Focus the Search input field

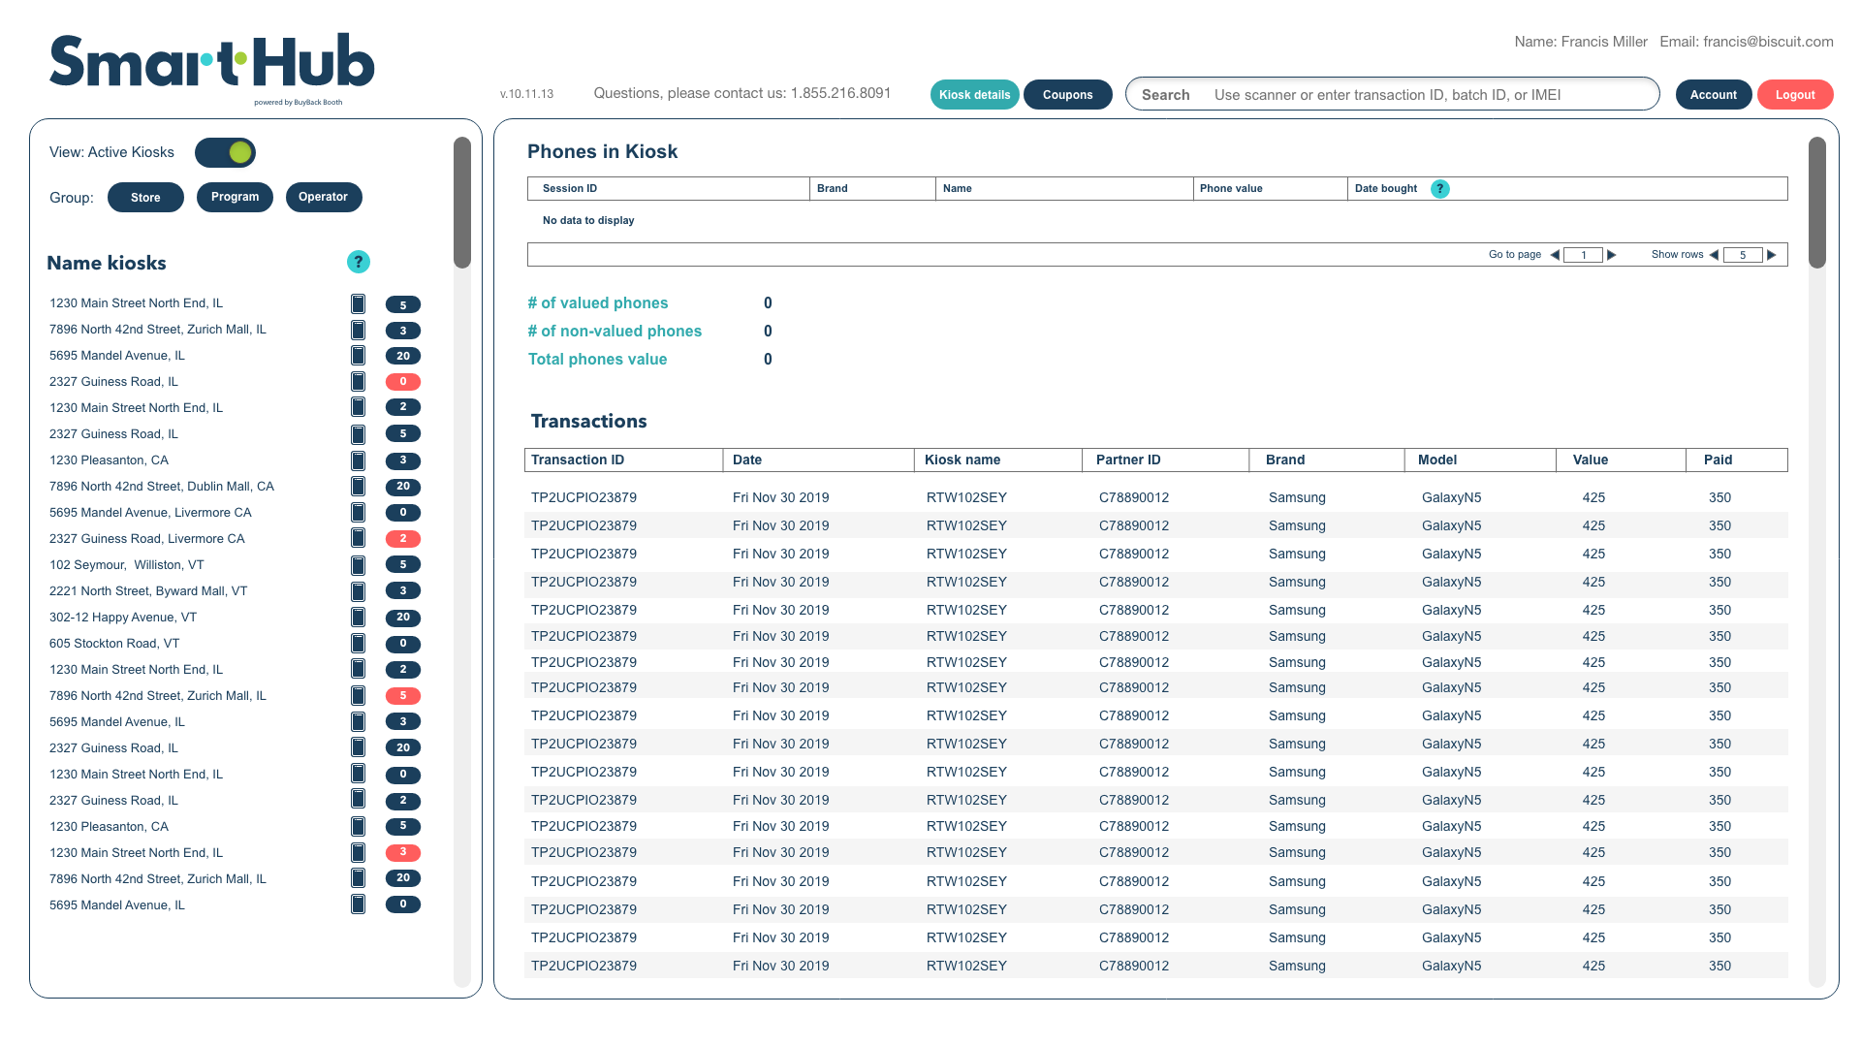tap(1393, 94)
